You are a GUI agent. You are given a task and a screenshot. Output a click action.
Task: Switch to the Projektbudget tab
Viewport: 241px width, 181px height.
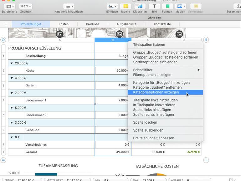[x=31, y=24]
